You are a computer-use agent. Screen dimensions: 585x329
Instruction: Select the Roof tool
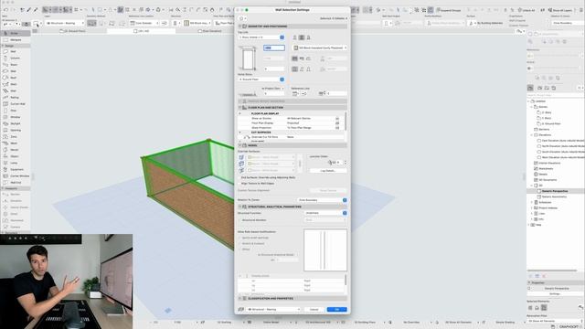[15, 78]
